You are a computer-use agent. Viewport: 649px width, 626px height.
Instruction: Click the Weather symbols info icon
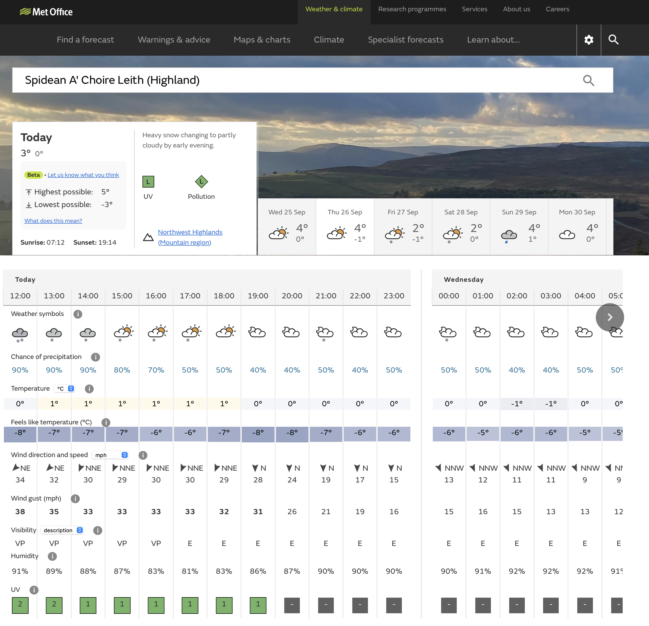coord(78,314)
